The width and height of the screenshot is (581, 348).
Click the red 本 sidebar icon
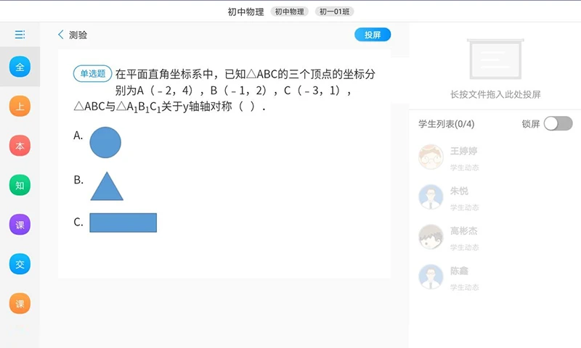pos(20,146)
